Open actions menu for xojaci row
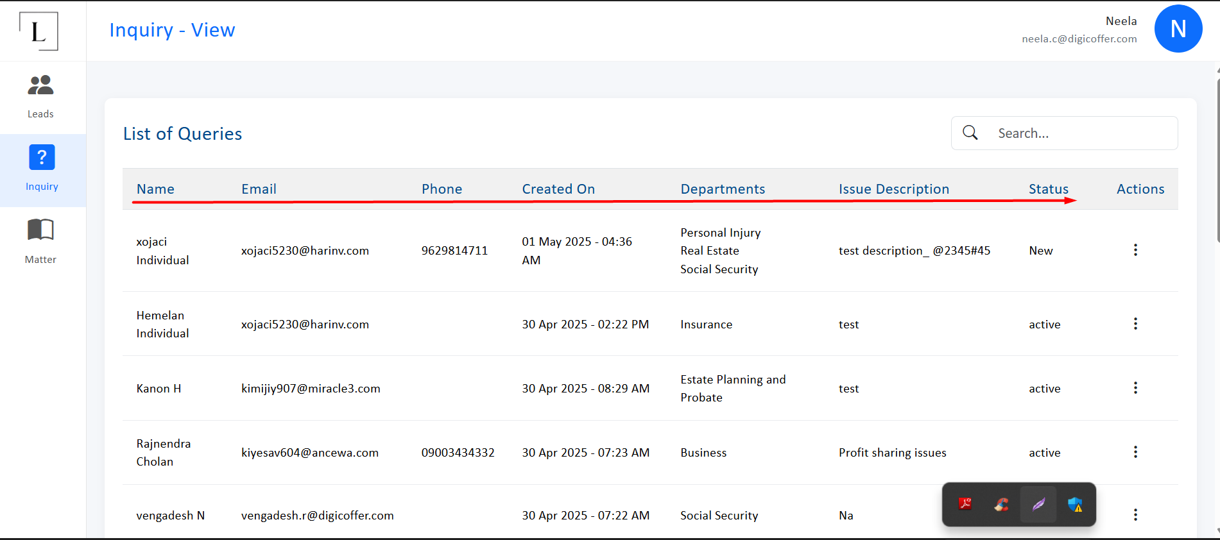The height and width of the screenshot is (540, 1220). tap(1135, 250)
